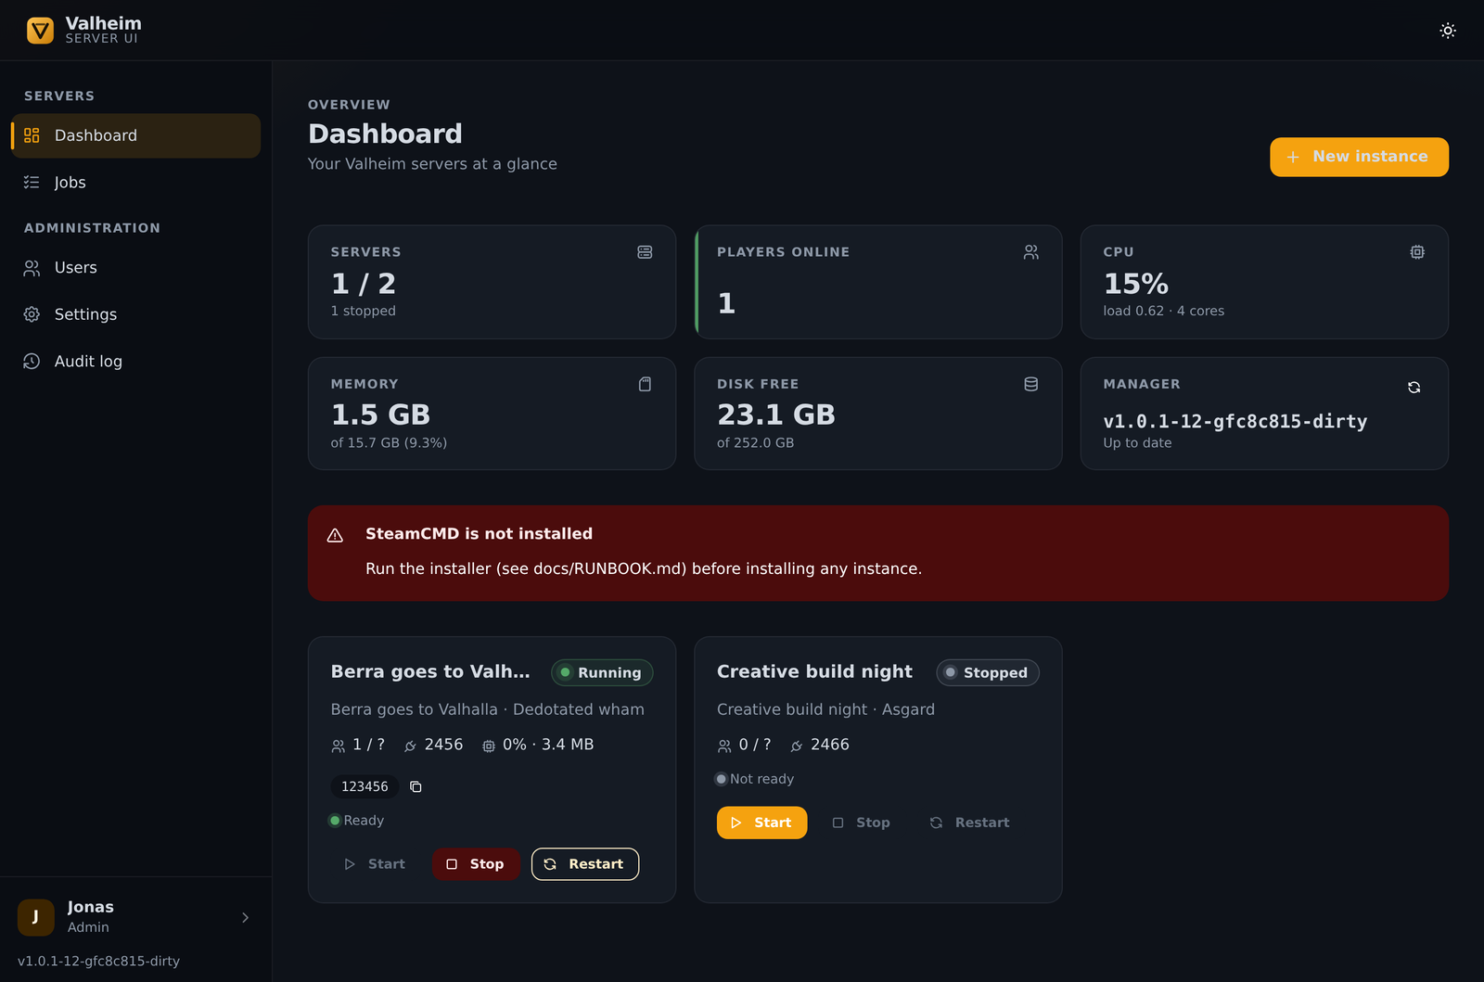This screenshot has width=1484, height=982.
Task: Click the sidebar version v1.0.1-12-gfc8c815-dirty text
Action: click(x=98, y=961)
